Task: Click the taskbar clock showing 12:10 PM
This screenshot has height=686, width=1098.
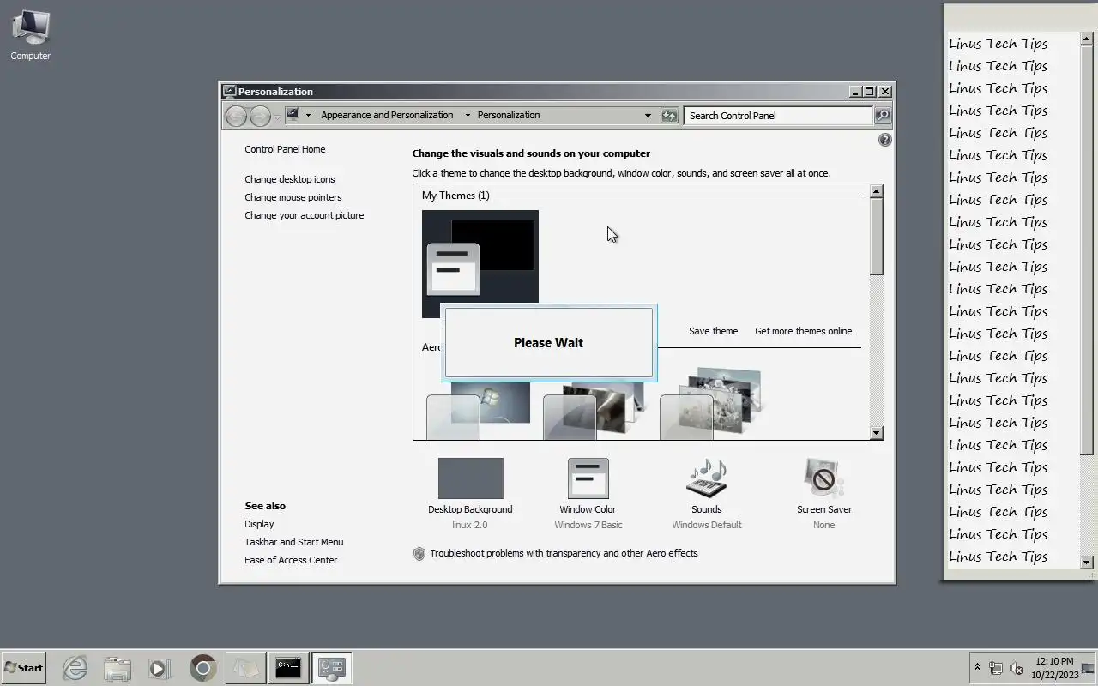Action: click(1054, 668)
